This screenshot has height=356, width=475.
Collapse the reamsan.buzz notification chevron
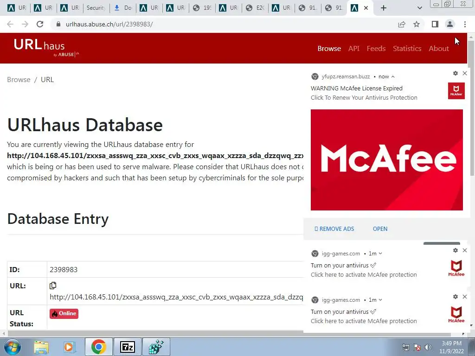coord(393,76)
